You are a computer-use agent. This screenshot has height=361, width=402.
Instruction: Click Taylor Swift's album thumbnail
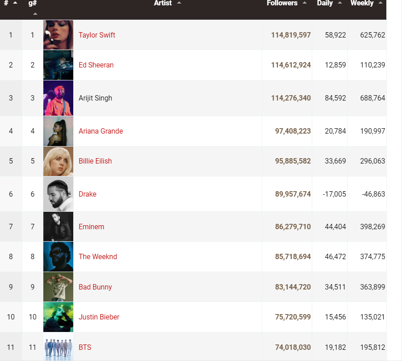[x=58, y=35]
